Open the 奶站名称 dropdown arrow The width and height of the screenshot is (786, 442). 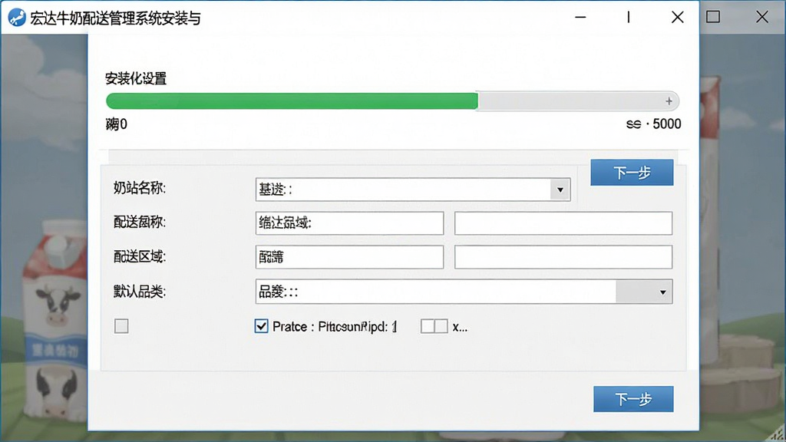tap(560, 190)
